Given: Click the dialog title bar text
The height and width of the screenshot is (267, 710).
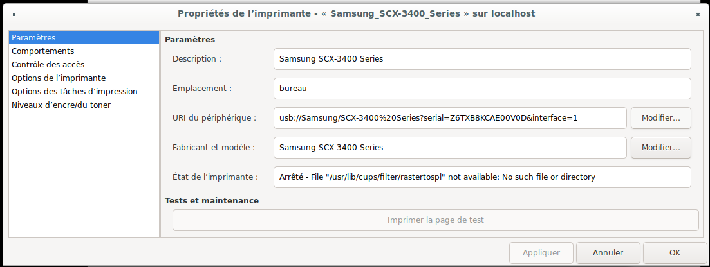Looking at the screenshot, I should pyautogui.click(x=357, y=13).
